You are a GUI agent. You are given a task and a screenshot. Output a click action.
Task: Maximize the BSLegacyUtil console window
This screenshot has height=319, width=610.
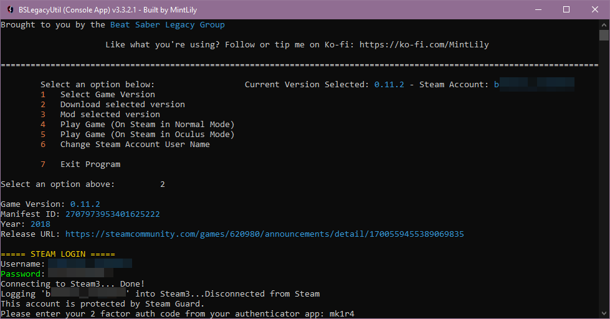[566, 9]
